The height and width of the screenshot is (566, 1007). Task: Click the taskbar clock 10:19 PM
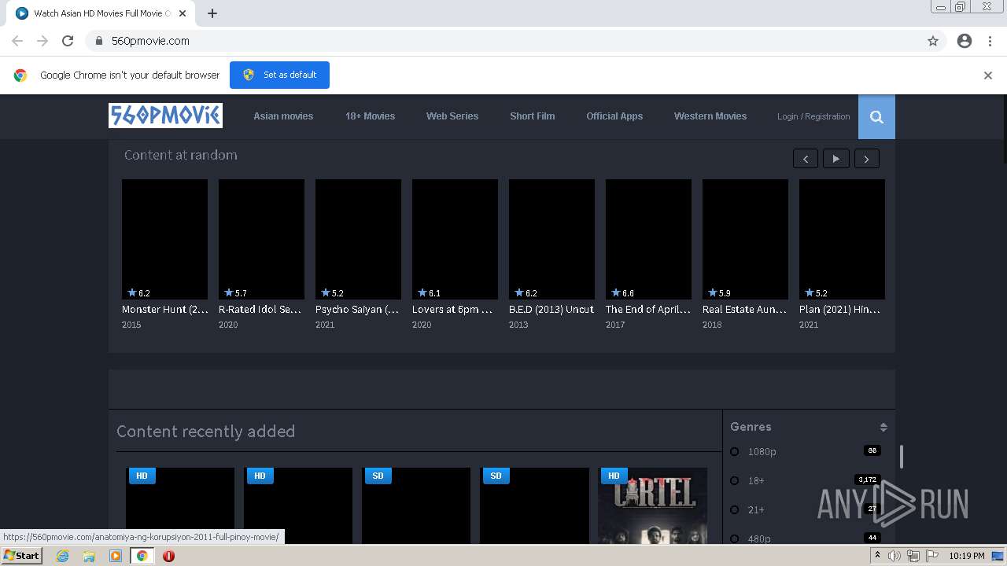point(966,556)
